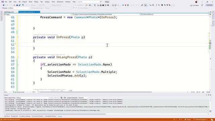Screen dimensions: 215x121
Task: Click the Solution Explorer side tab
Action: pos(2,16)
